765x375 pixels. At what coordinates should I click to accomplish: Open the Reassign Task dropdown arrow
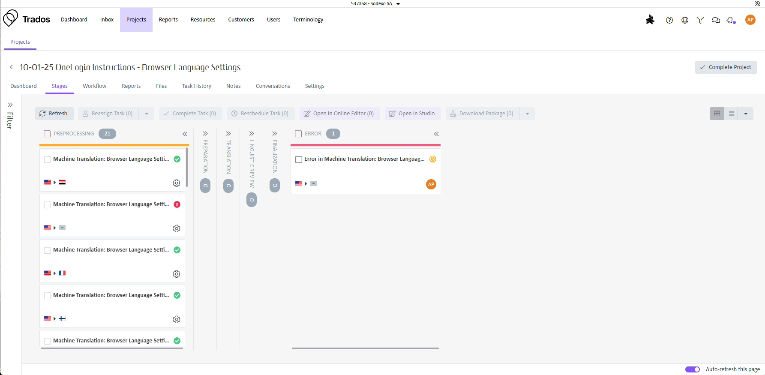pos(147,114)
